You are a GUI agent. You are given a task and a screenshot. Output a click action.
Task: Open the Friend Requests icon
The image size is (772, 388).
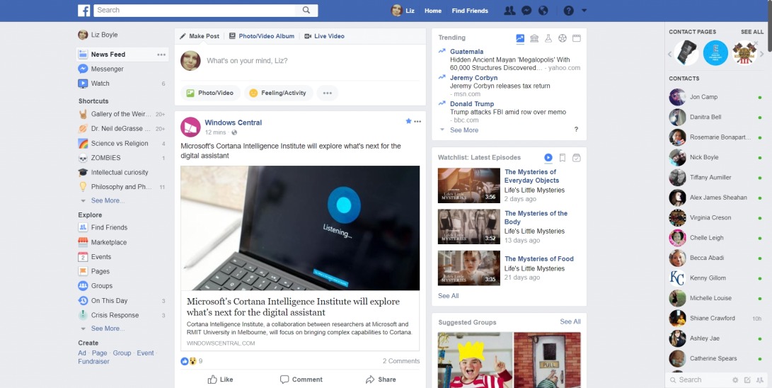[x=509, y=11]
